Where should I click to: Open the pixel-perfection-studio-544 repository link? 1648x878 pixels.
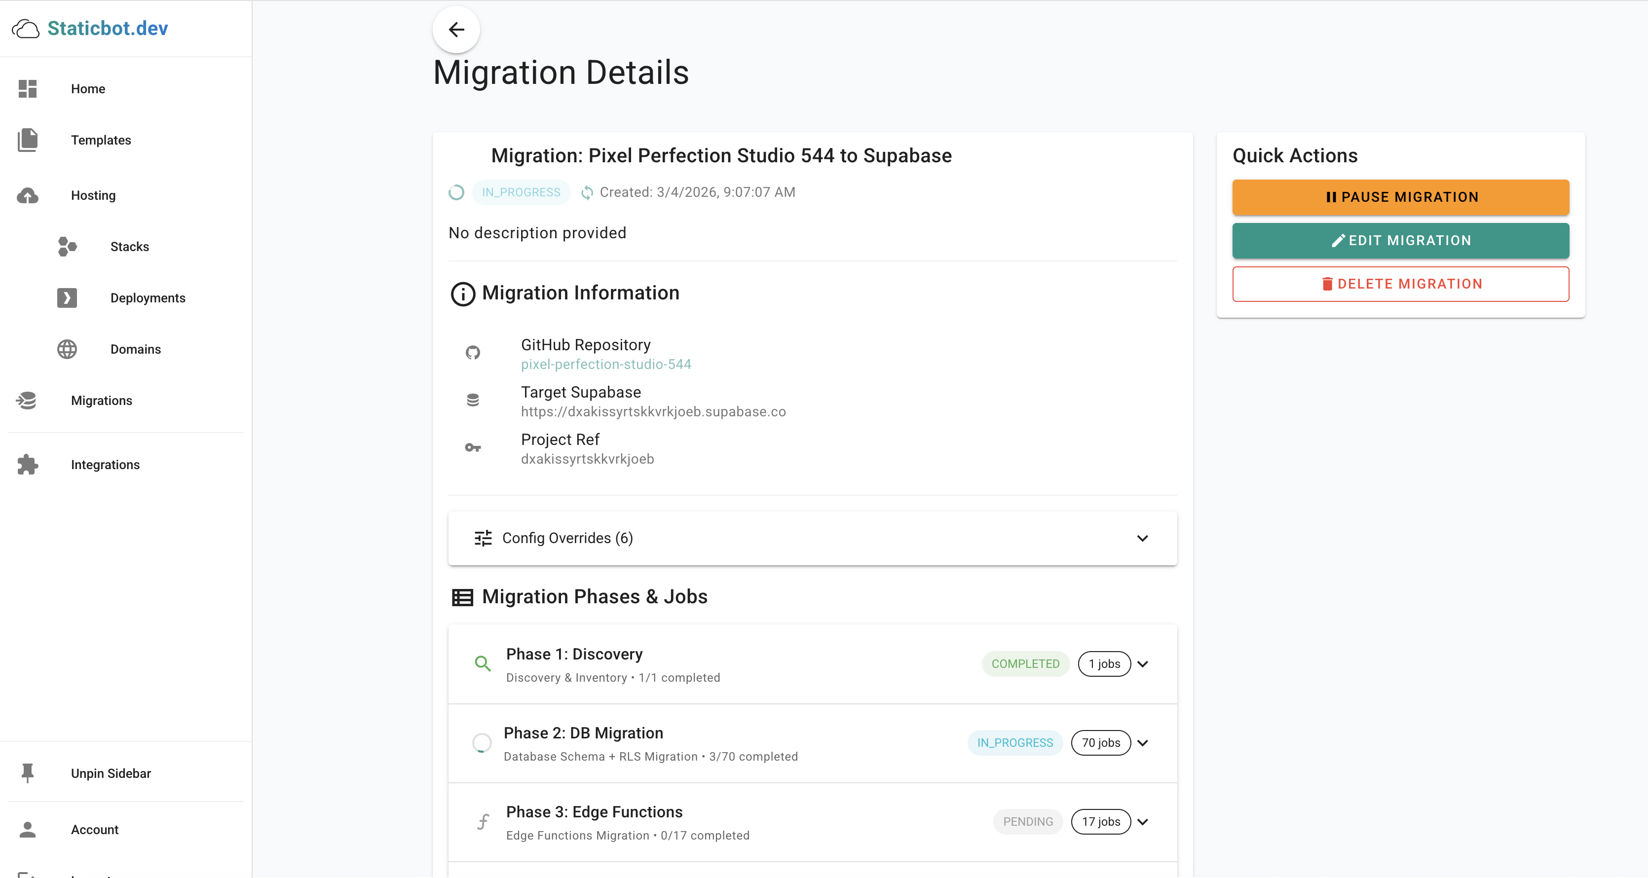coord(606,365)
